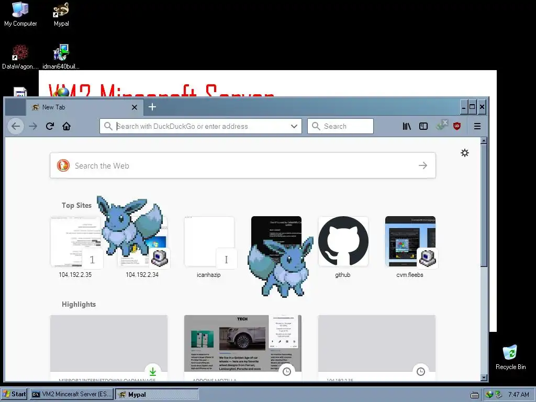The width and height of the screenshot is (536, 402).
Task: Focus the toolbar Search box
Action: click(x=340, y=126)
